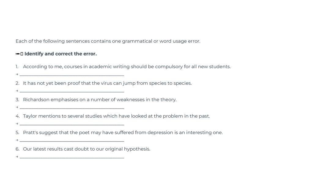Click the sentence "Our latest results cast doubt"
This screenshot has width=313, height=175.
(x=87, y=149)
